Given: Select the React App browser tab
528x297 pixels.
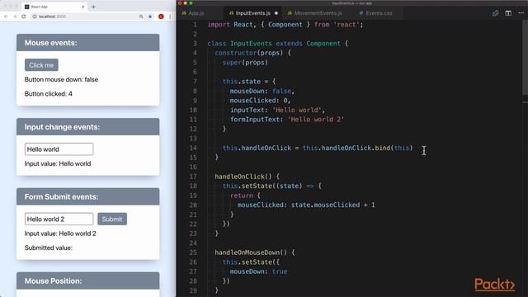Looking at the screenshot, I should pyautogui.click(x=54, y=7).
